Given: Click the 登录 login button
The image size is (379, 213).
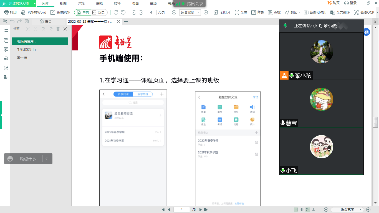Looking at the screenshot, I should coord(350,3).
